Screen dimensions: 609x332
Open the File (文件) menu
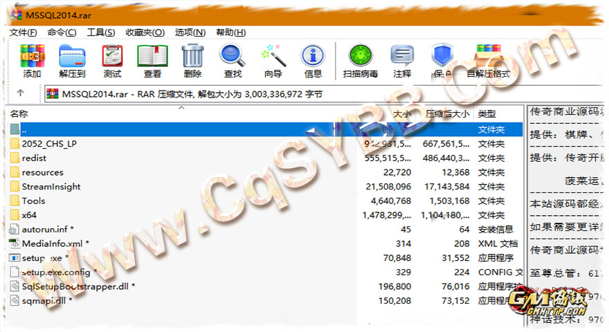(x=24, y=33)
